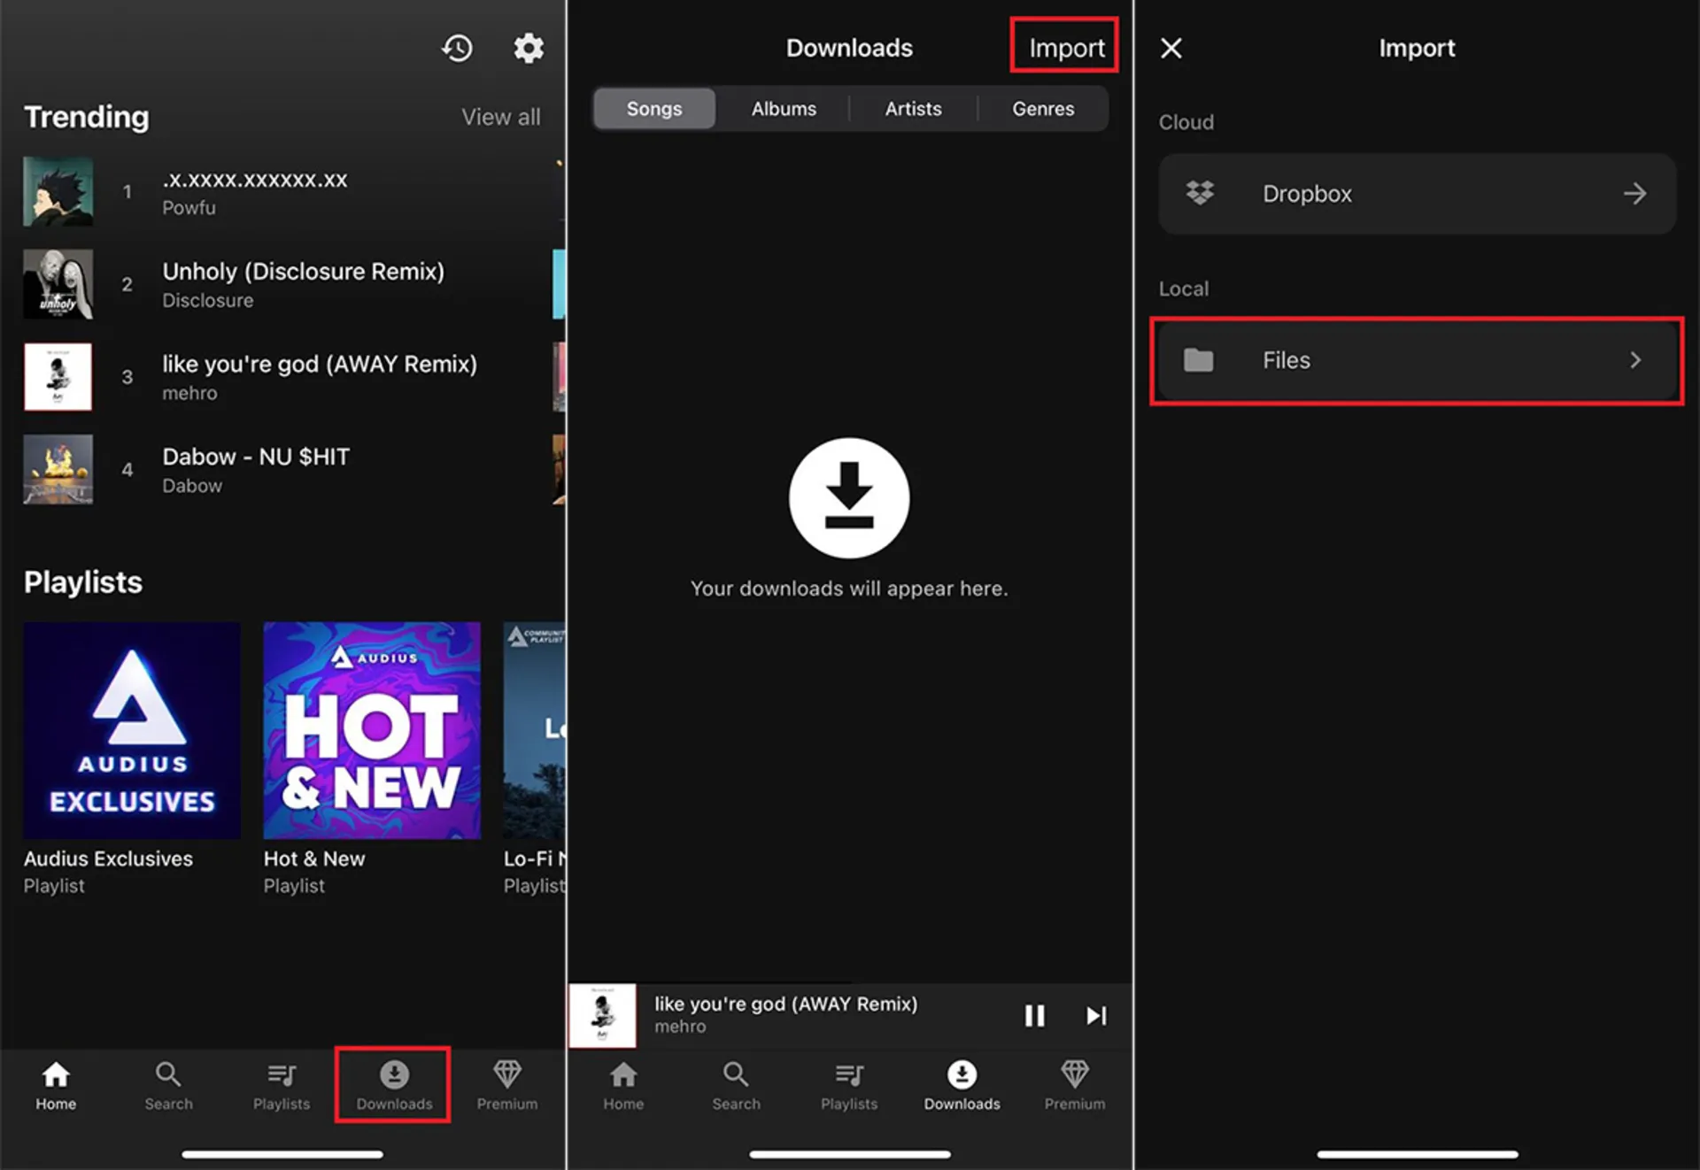
Task: Switch to the Artists tab
Action: [x=914, y=109]
